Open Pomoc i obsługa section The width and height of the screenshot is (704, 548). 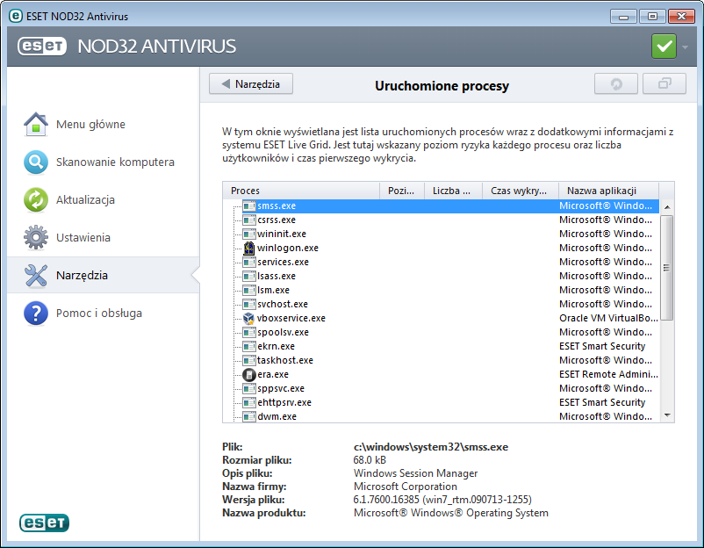(104, 313)
